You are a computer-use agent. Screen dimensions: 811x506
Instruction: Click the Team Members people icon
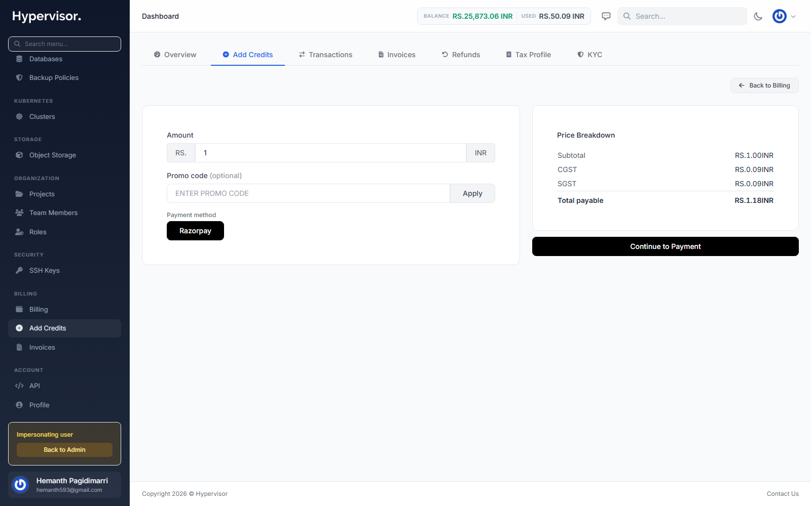tap(19, 213)
